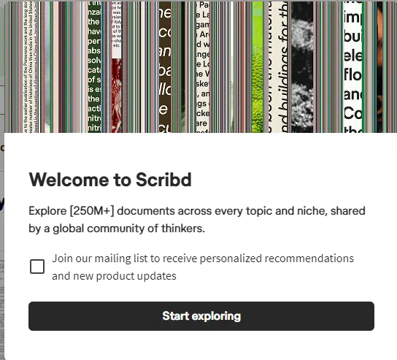Click the Start exploring button
397x360 pixels.
click(201, 316)
